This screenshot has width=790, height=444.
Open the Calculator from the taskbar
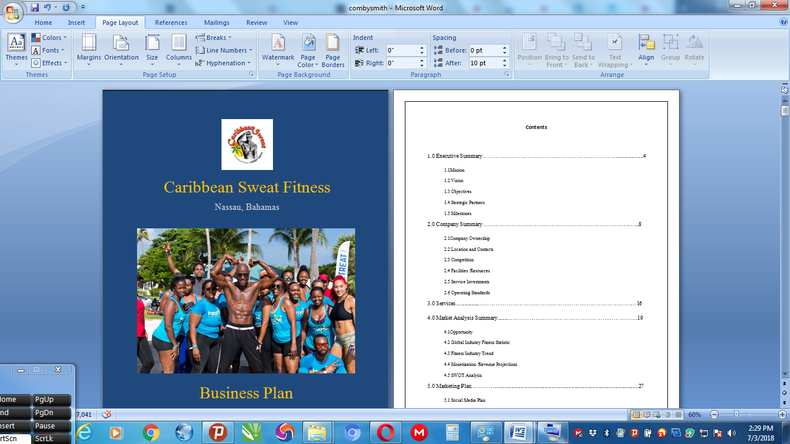point(453,432)
